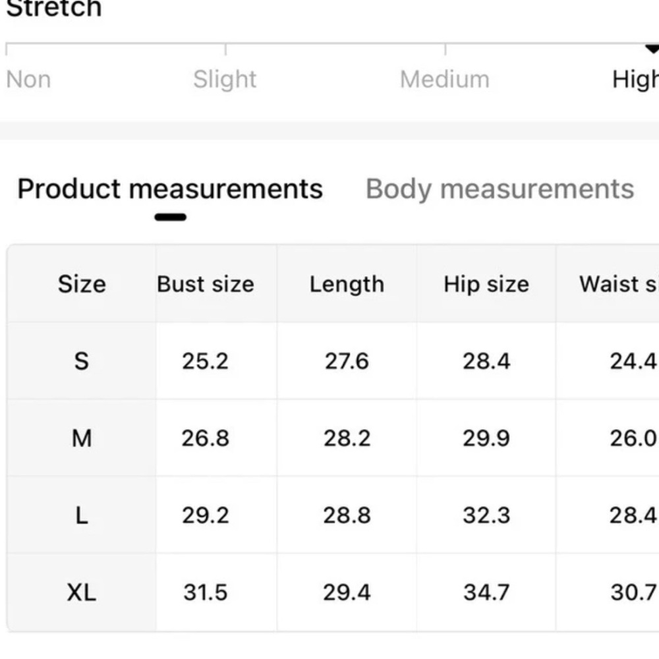
Task: Click the Stretch section heading
Action: [x=53, y=9]
